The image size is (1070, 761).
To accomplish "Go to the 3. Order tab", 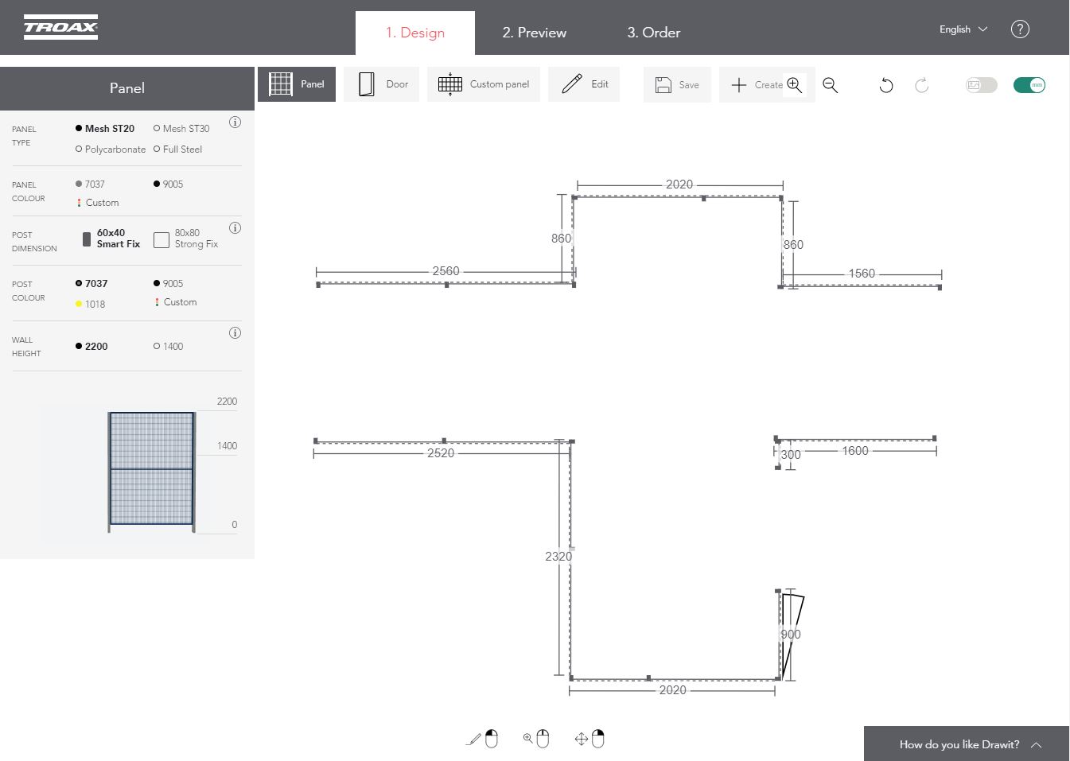I will click(653, 33).
